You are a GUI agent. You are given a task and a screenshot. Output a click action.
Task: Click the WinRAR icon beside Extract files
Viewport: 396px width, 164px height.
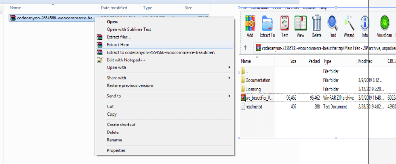coord(100,37)
